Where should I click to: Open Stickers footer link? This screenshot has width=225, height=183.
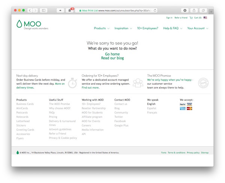pyautogui.click(x=21, y=126)
